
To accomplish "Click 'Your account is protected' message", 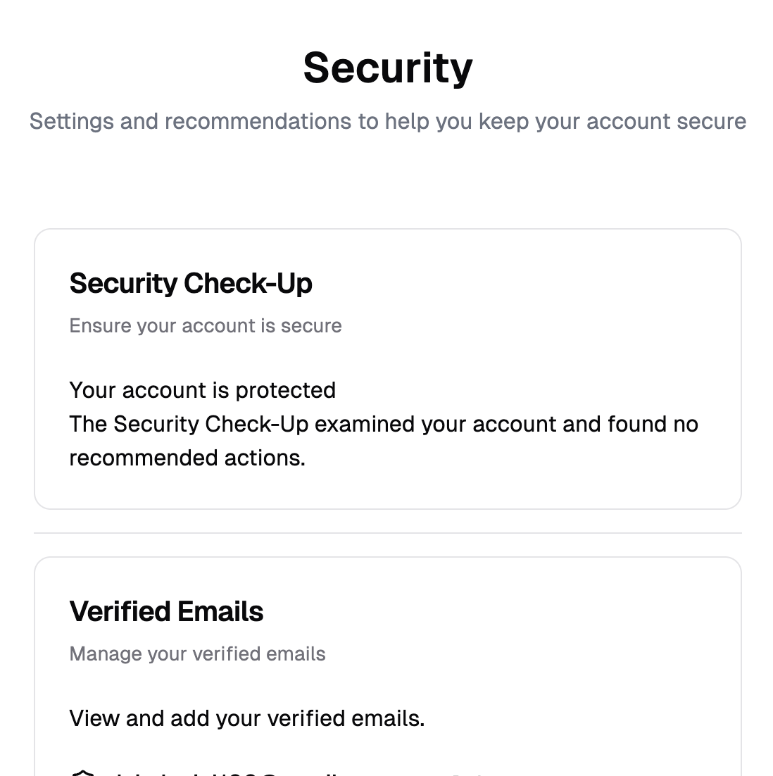I will click(x=202, y=390).
